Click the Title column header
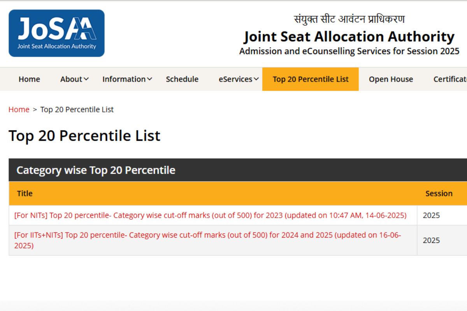The height and width of the screenshot is (311, 467). click(25, 194)
